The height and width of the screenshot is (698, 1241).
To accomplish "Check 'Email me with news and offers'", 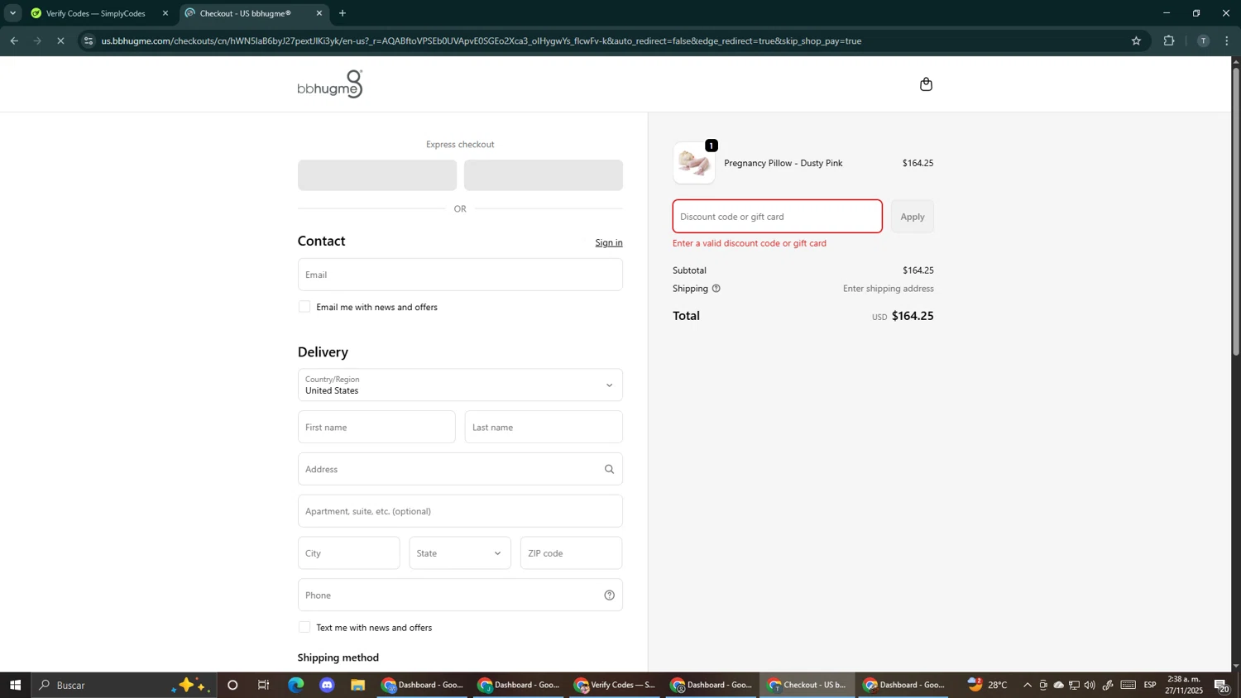I will [x=304, y=307].
